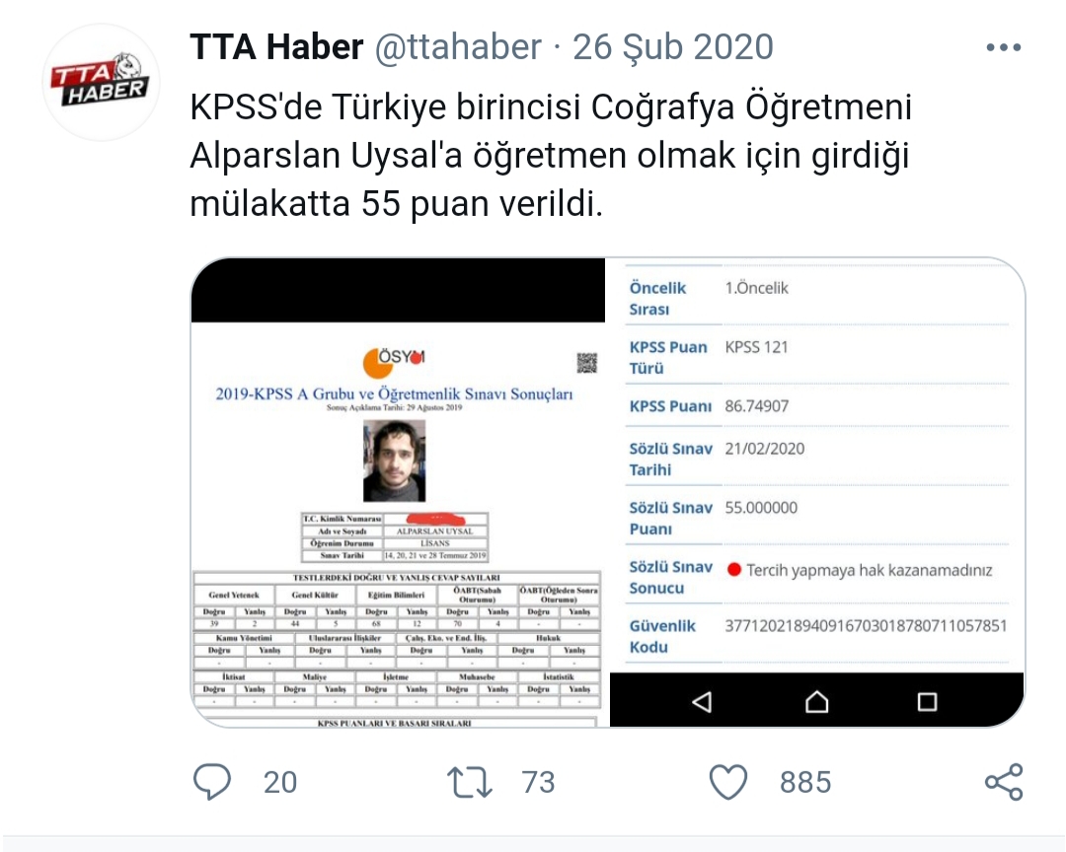The image size is (1066, 852).
Task: Open the TTA Haber profile avatar
Action: click(x=101, y=82)
